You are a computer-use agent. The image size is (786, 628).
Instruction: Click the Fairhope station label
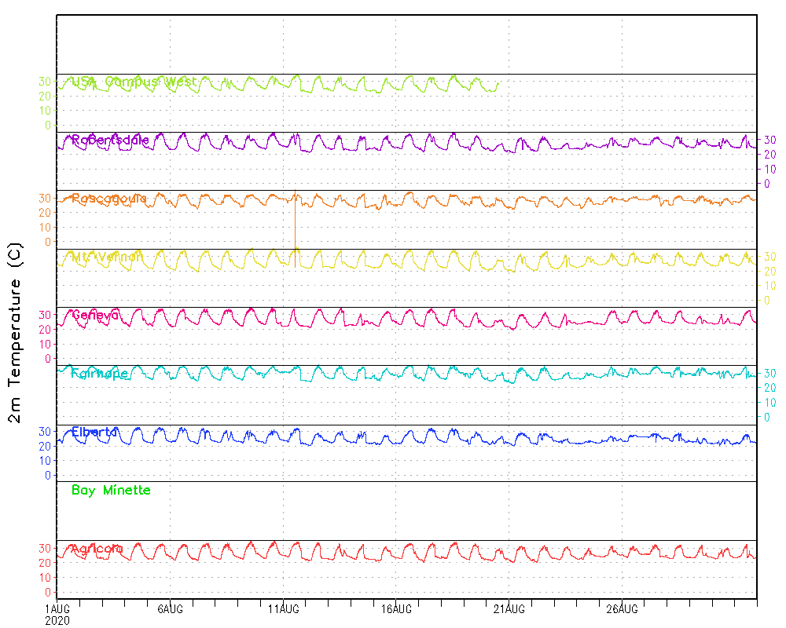coord(99,374)
